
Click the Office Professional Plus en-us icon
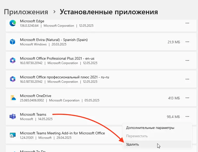click(13, 60)
